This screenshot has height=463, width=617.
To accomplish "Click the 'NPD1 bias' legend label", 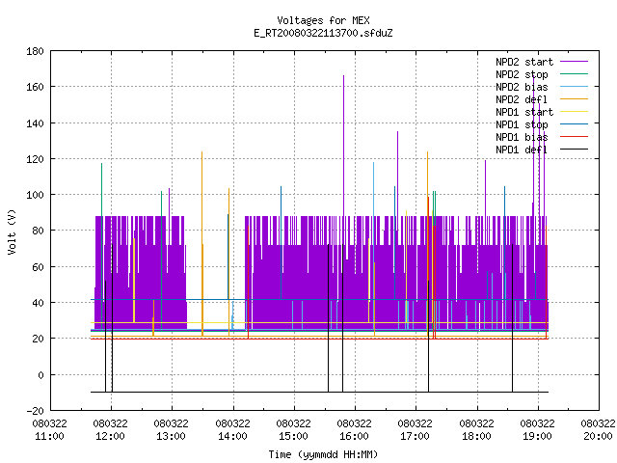I will [522, 137].
